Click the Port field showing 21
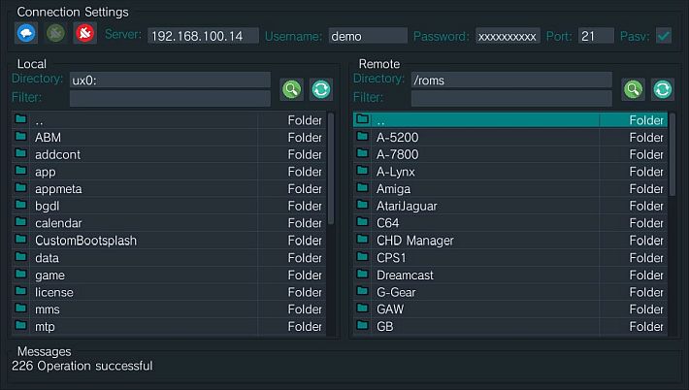 point(596,36)
